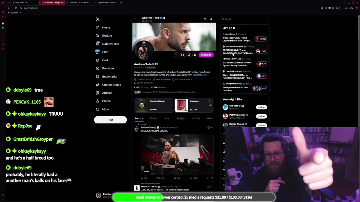Screen dimensions: 360x202
Task: Switch to the Highlights tab
Action: click(181, 118)
